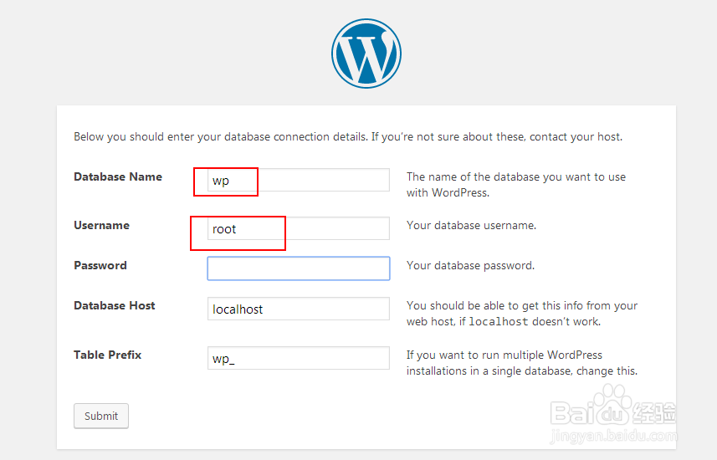This screenshot has height=460, width=717.
Task: Submit the database connection form
Action: [x=101, y=416]
